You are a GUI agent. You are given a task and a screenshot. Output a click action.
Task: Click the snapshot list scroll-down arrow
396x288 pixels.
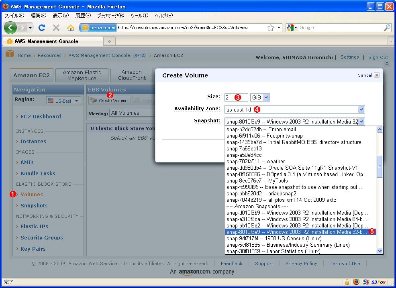click(380, 251)
